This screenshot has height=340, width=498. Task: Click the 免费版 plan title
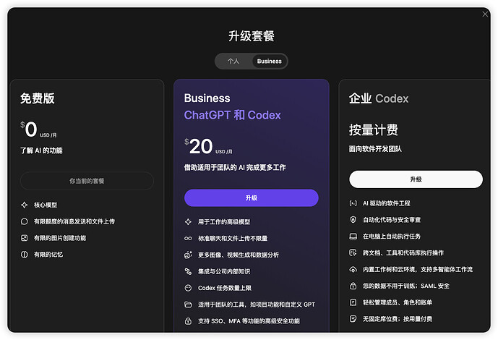coord(37,98)
